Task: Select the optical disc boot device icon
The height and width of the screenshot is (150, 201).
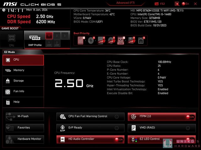Action: tap(91, 41)
